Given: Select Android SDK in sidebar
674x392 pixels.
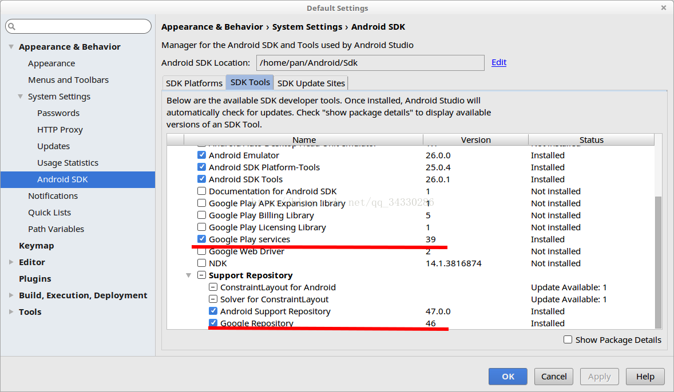Looking at the screenshot, I should click(78, 179).
